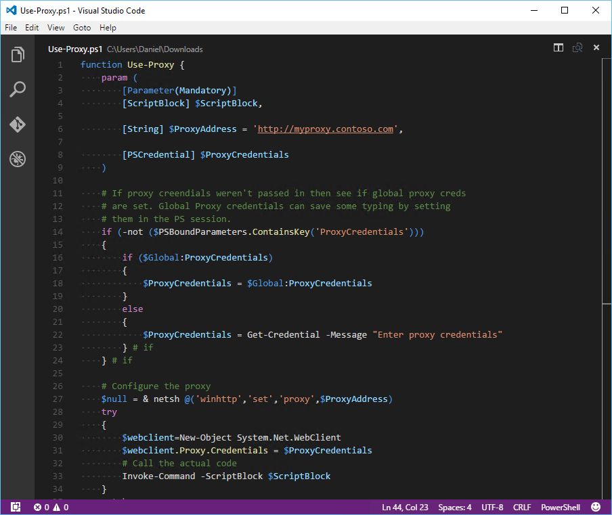Click the "Enter proxy credentials" string
Screen dimensions: 612x515
(x=437, y=335)
